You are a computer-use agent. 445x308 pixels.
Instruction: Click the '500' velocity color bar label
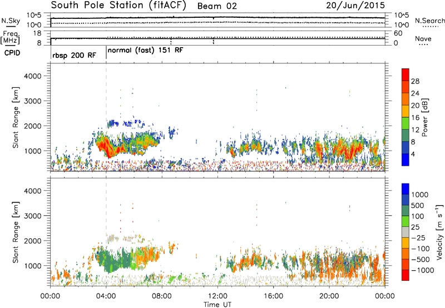tap(418, 206)
